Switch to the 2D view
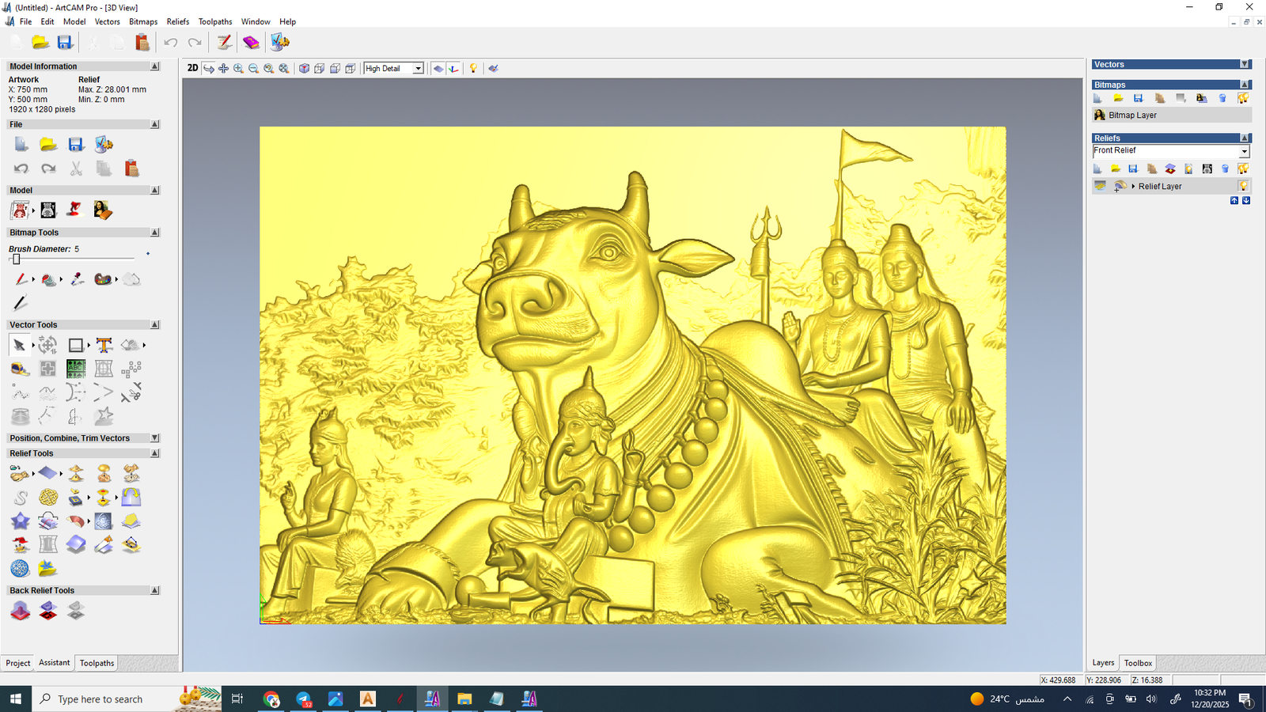 (x=192, y=68)
